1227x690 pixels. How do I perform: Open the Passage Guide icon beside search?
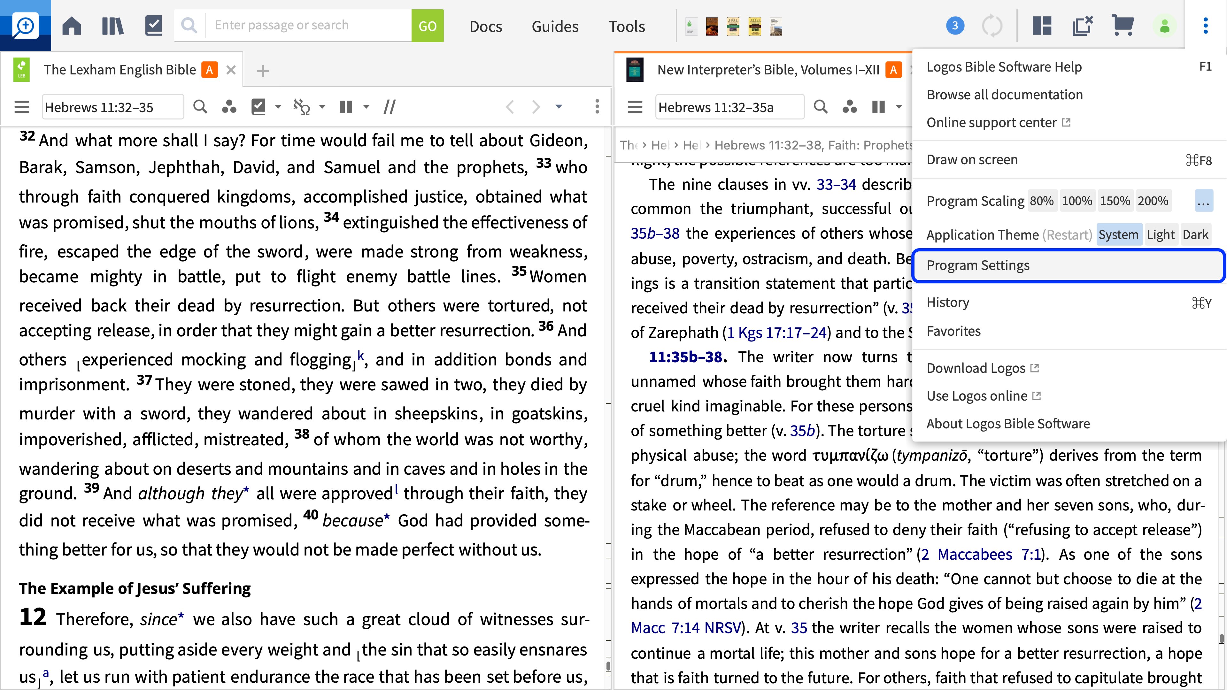pyautogui.click(x=230, y=107)
